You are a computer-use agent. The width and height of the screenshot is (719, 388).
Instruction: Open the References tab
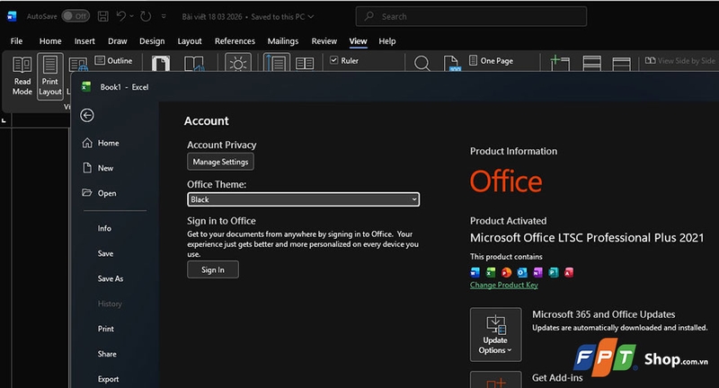point(235,41)
